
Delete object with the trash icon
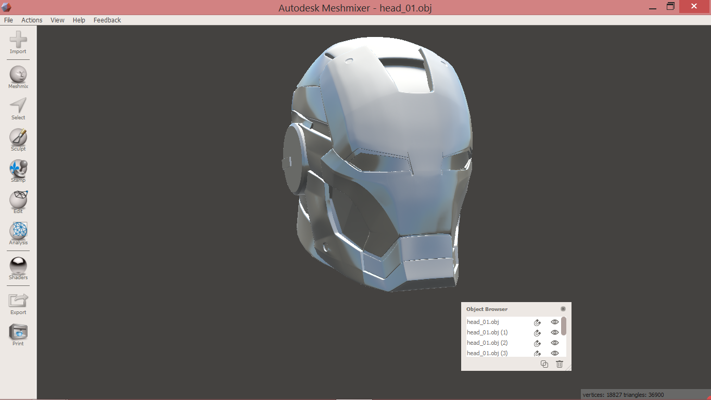(x=560, y=364)
